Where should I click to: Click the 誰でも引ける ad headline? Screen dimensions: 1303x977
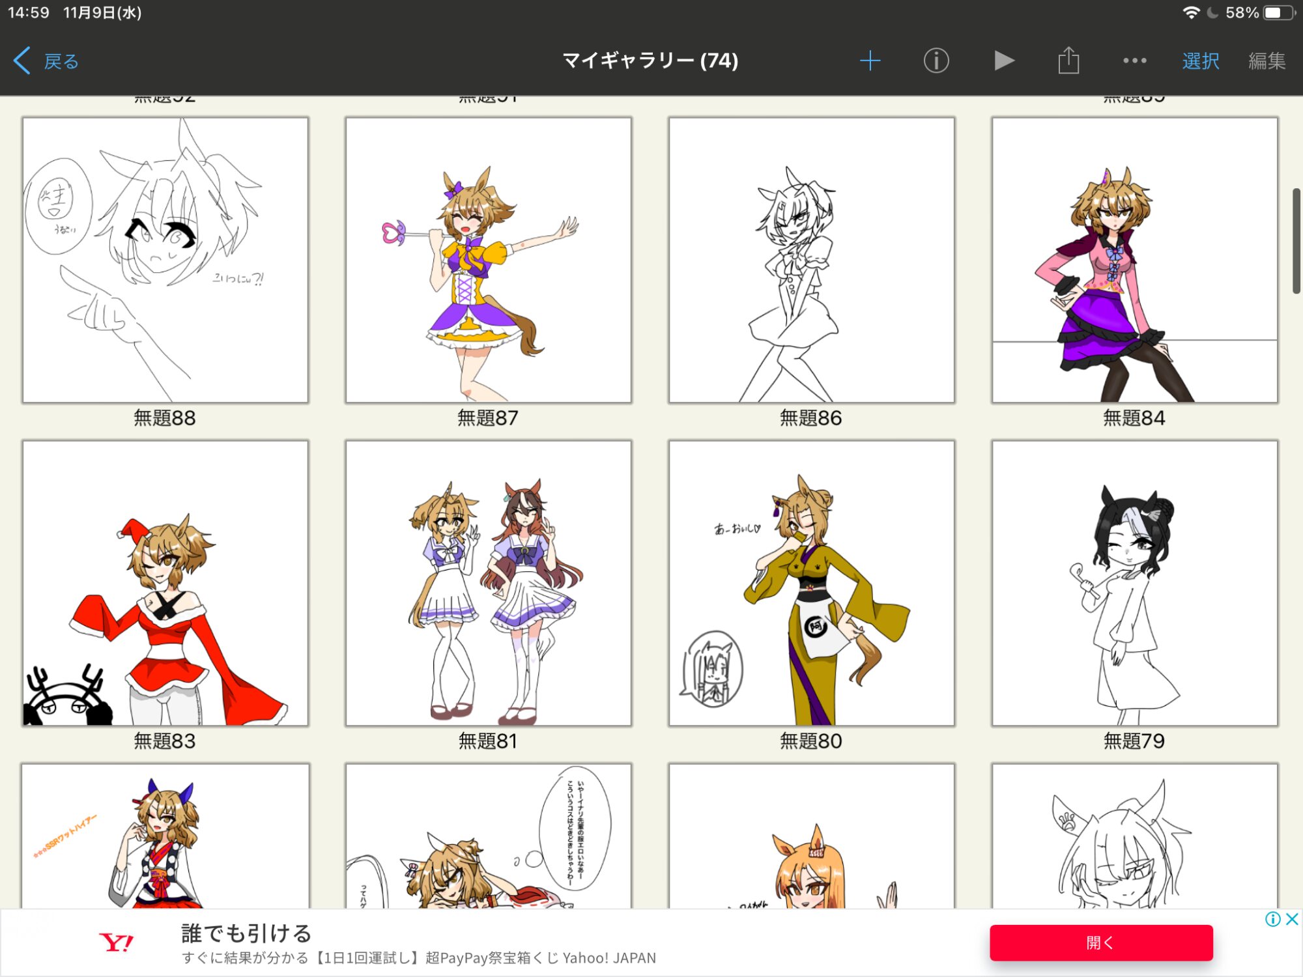[246, 933]
